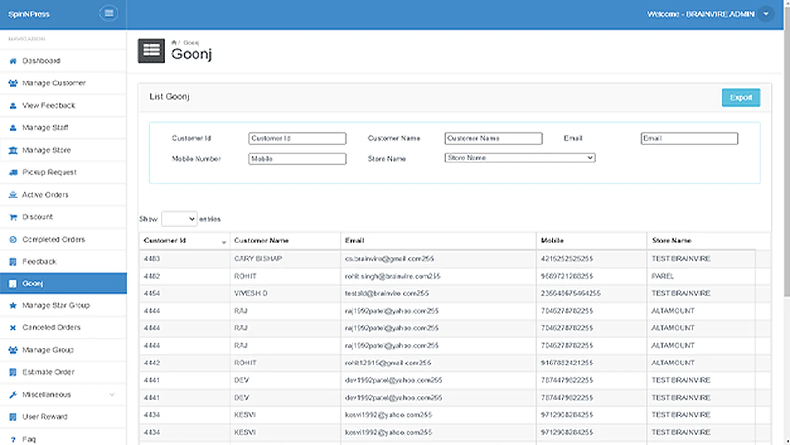Viewport: 790px width, 445px height.
Task: Click the Manage Store building icon
Action: pyautogui.click(x=13, y=150)
